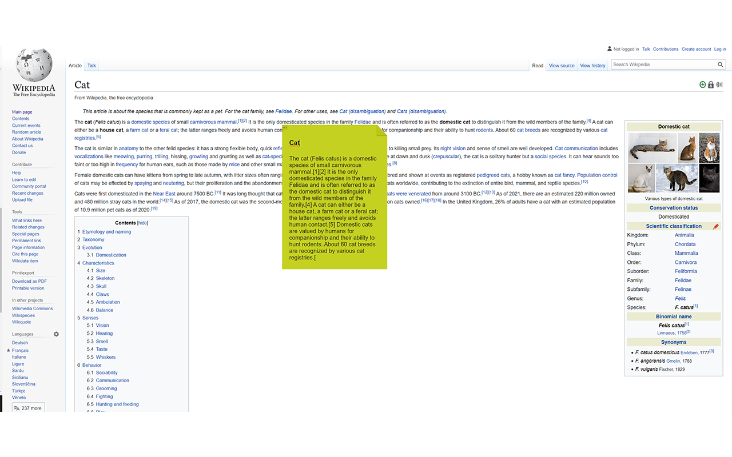The width and height of the screenshot is (732, 457).
Task: Open the View source tab
Action: pos(562,66)
